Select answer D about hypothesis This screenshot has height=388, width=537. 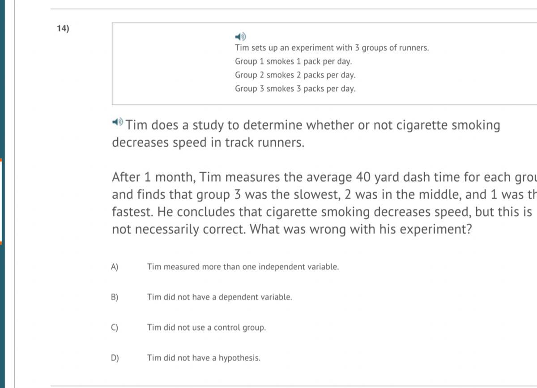204,358
